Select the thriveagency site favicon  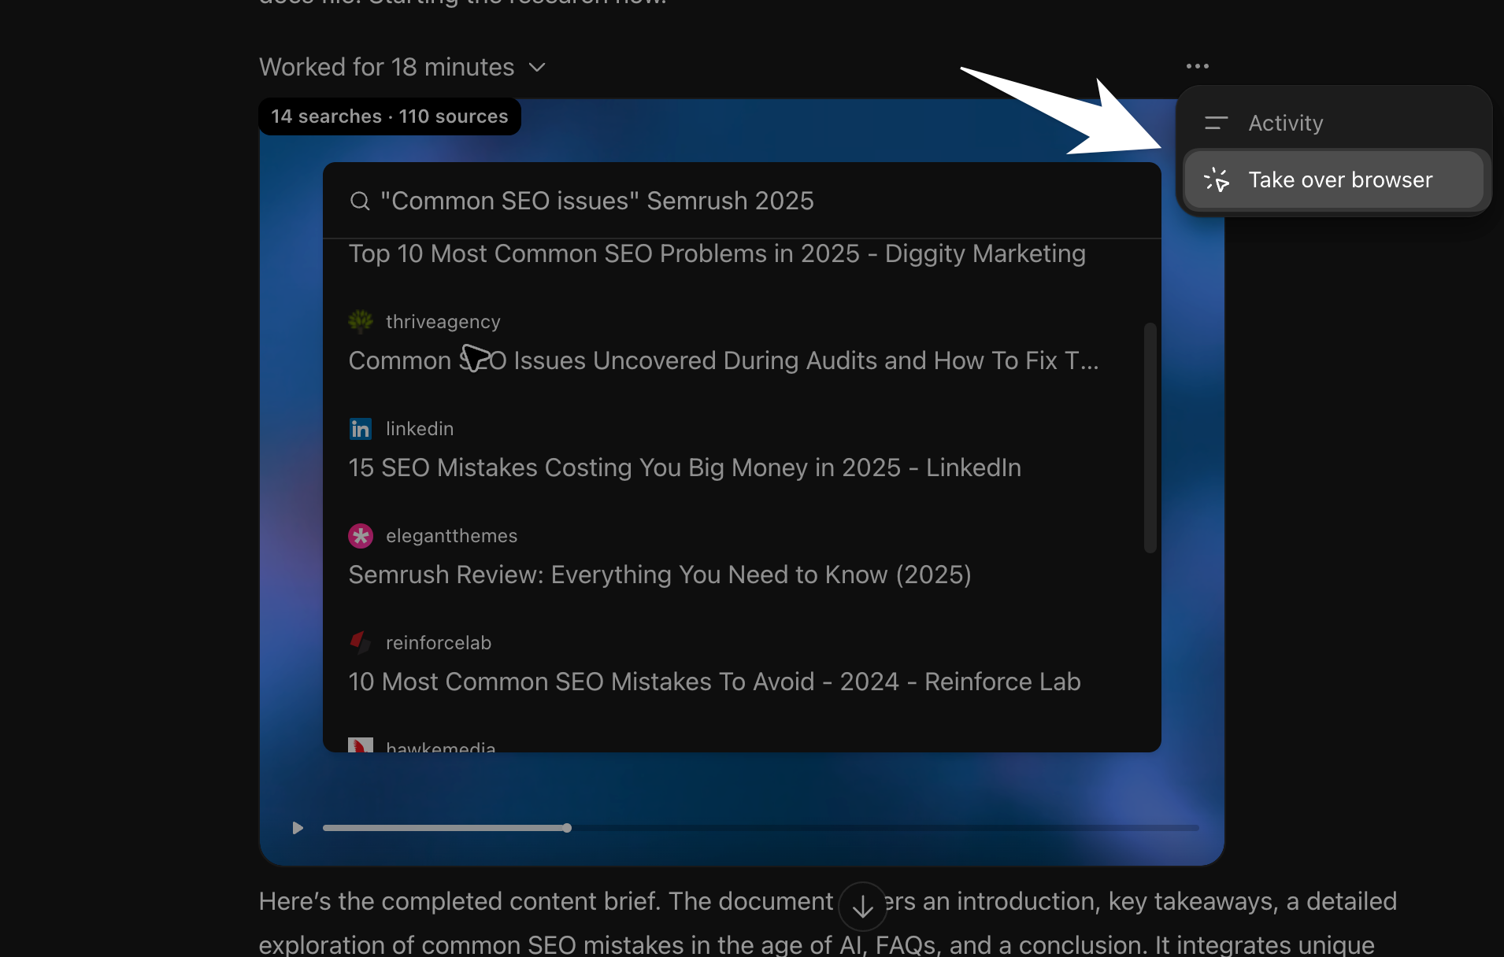(361, 321)
